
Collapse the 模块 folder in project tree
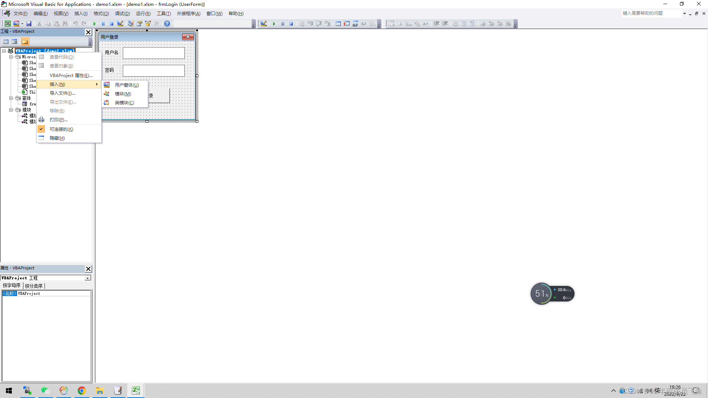point(11,110)
